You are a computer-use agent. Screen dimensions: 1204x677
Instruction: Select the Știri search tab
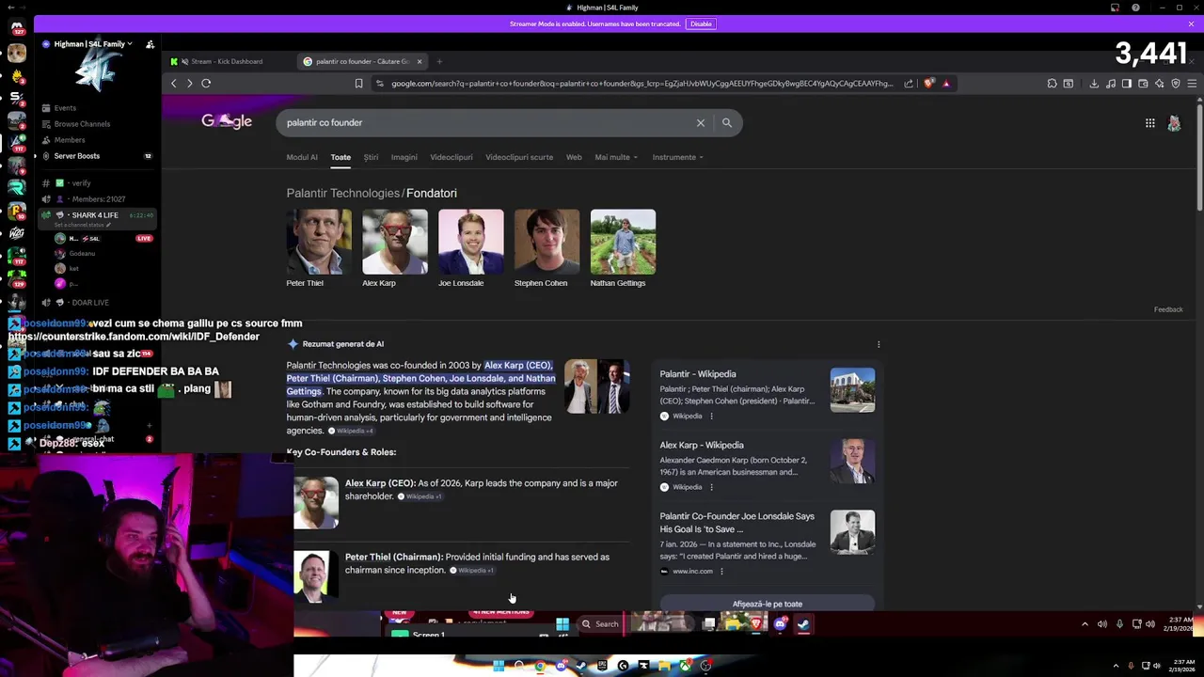coord(371,157)
